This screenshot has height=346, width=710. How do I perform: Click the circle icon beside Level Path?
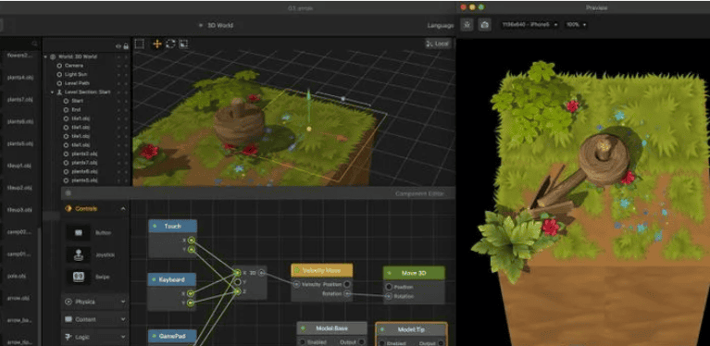tap(59, 83)
